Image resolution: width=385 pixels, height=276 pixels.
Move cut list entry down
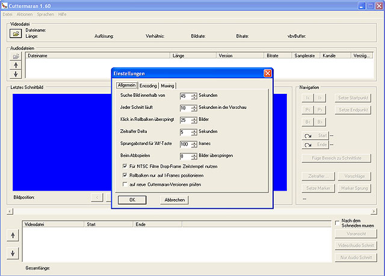pyautogui.click(x=13, y=253)
